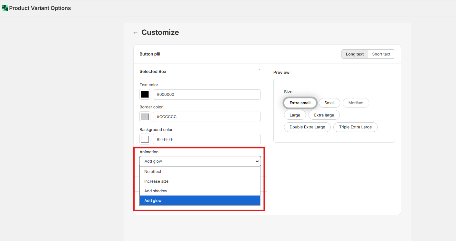Click the Product Variant Options app logo
Viewport: 456px width, 241px height.
click(5, 8)
